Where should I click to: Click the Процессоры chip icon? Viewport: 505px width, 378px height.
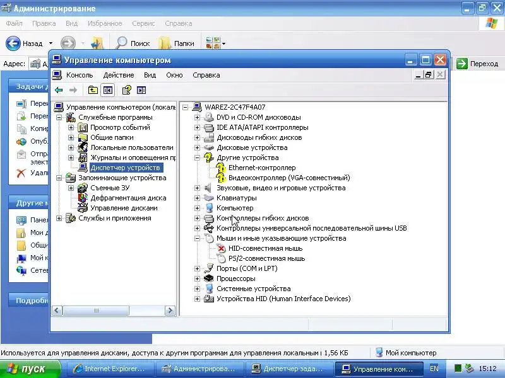[x=209, y=278]
